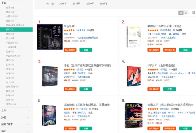This screenshot has height=133, width=196.
Task: Add 命运乐章 to shopping cart
Action: point(70,50)
